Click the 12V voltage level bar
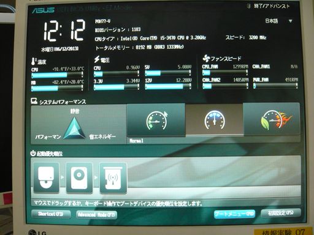 (x=168, y=86)
